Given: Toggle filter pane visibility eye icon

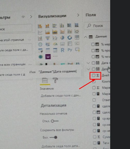Looking at the screenshot, I should click(x=23, y=17).
